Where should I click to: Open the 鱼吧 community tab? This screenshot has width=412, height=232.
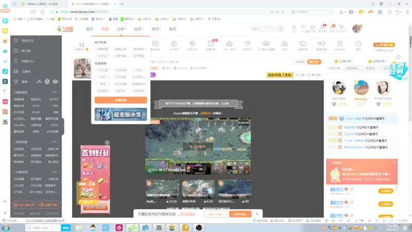(173, 29)
